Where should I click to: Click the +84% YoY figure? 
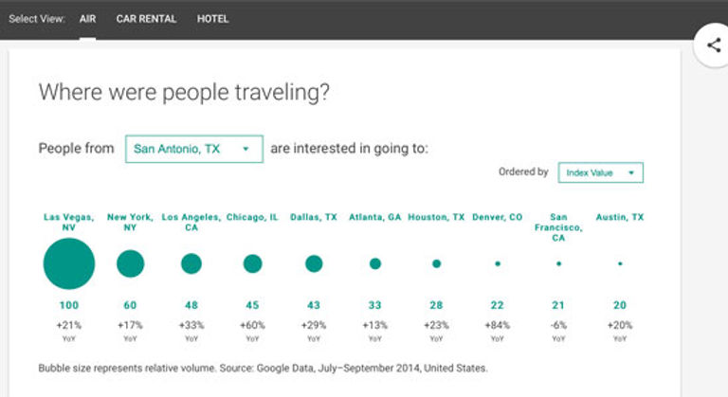498,325
